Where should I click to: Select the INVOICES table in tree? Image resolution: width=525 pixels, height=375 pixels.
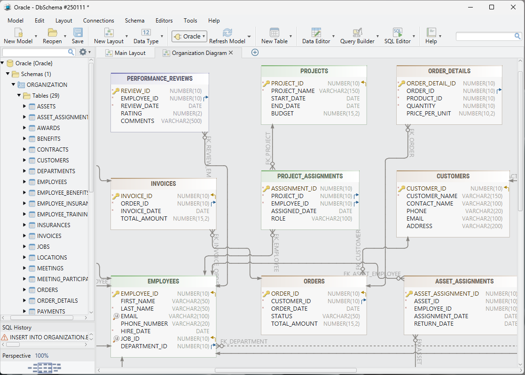click(49, 236)
